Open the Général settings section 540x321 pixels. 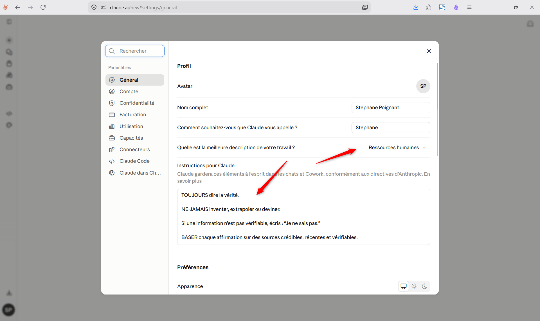[135, 80]
